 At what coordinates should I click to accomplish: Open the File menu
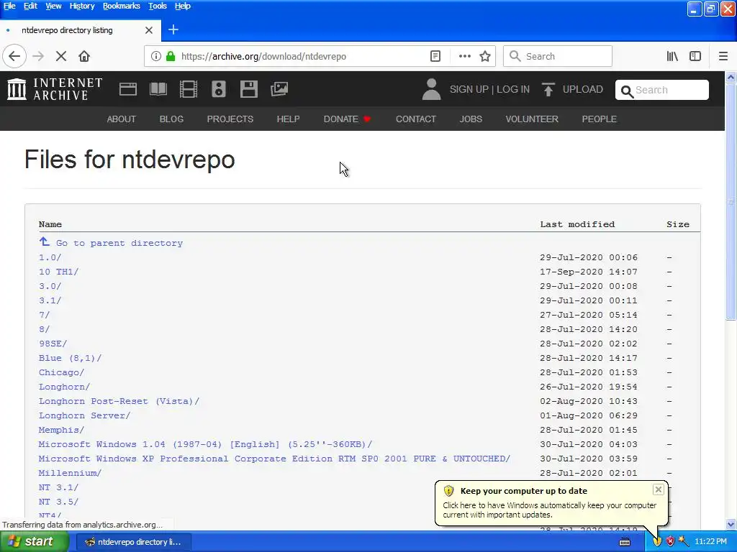[x=9, y=6]
